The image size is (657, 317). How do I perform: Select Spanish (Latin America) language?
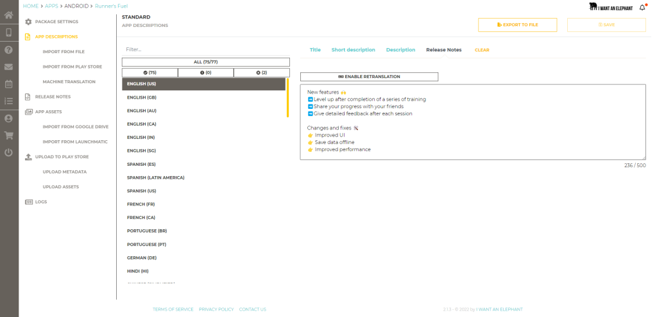tap(203, 178)
